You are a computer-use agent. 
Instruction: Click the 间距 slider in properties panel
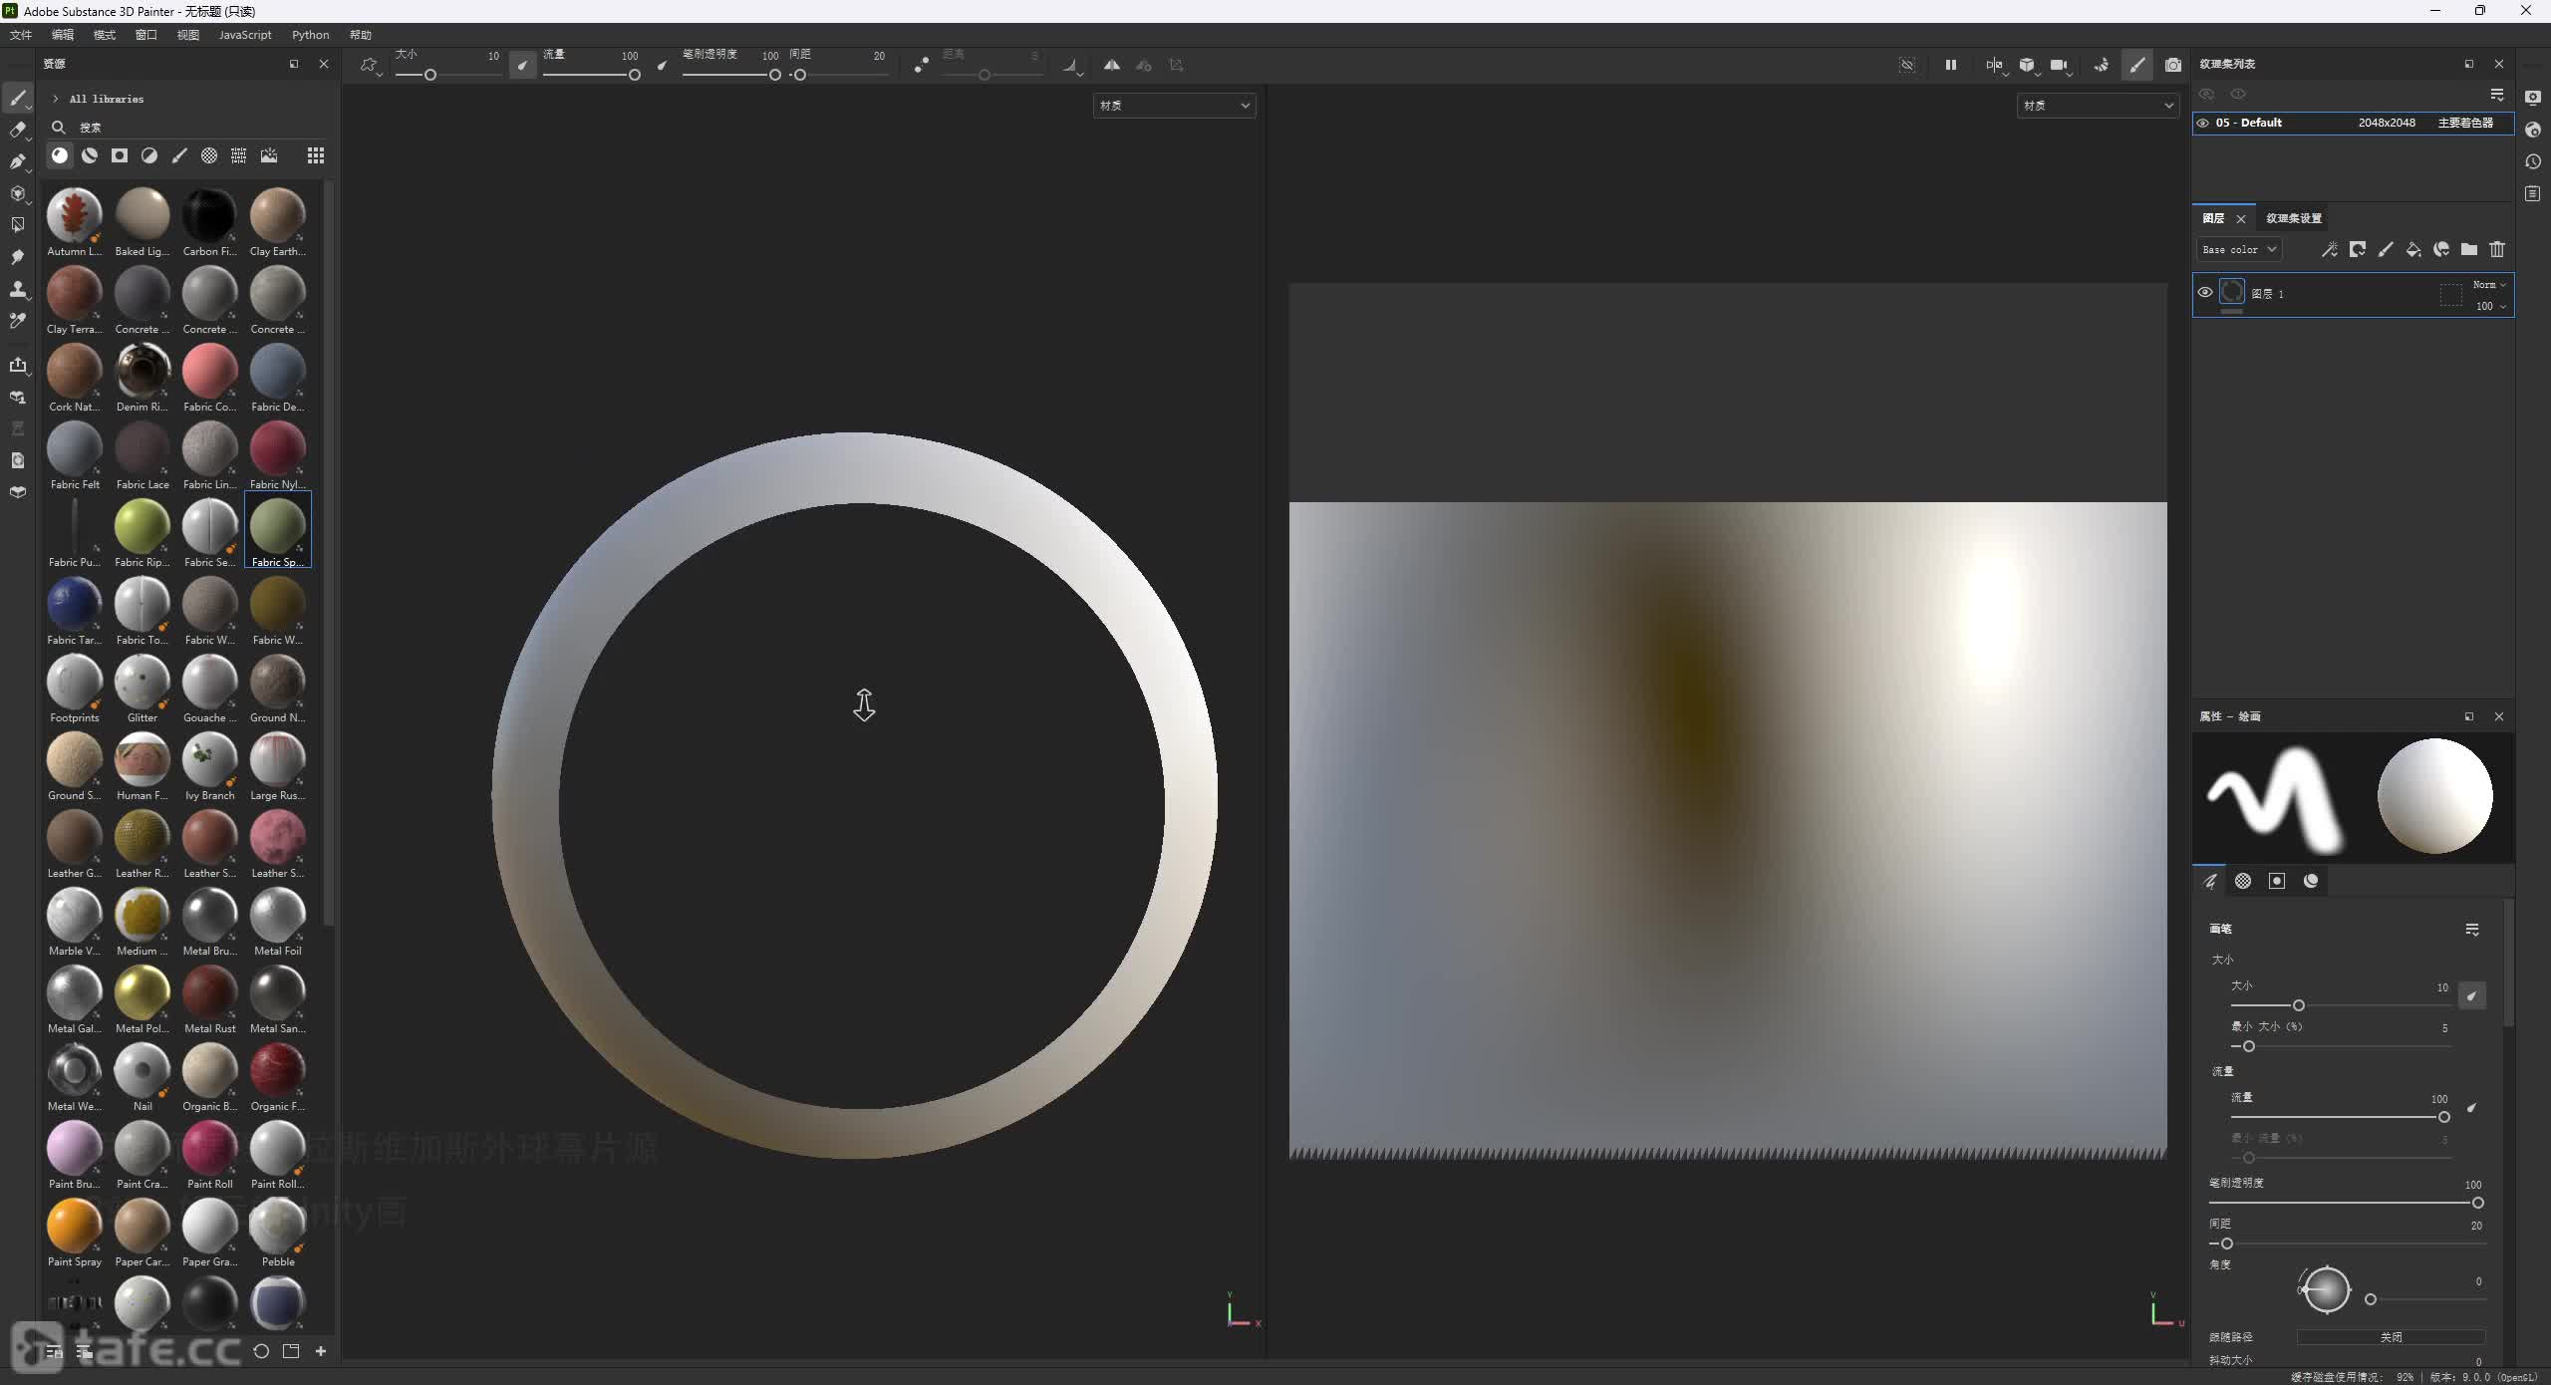click(2346, 1244)
